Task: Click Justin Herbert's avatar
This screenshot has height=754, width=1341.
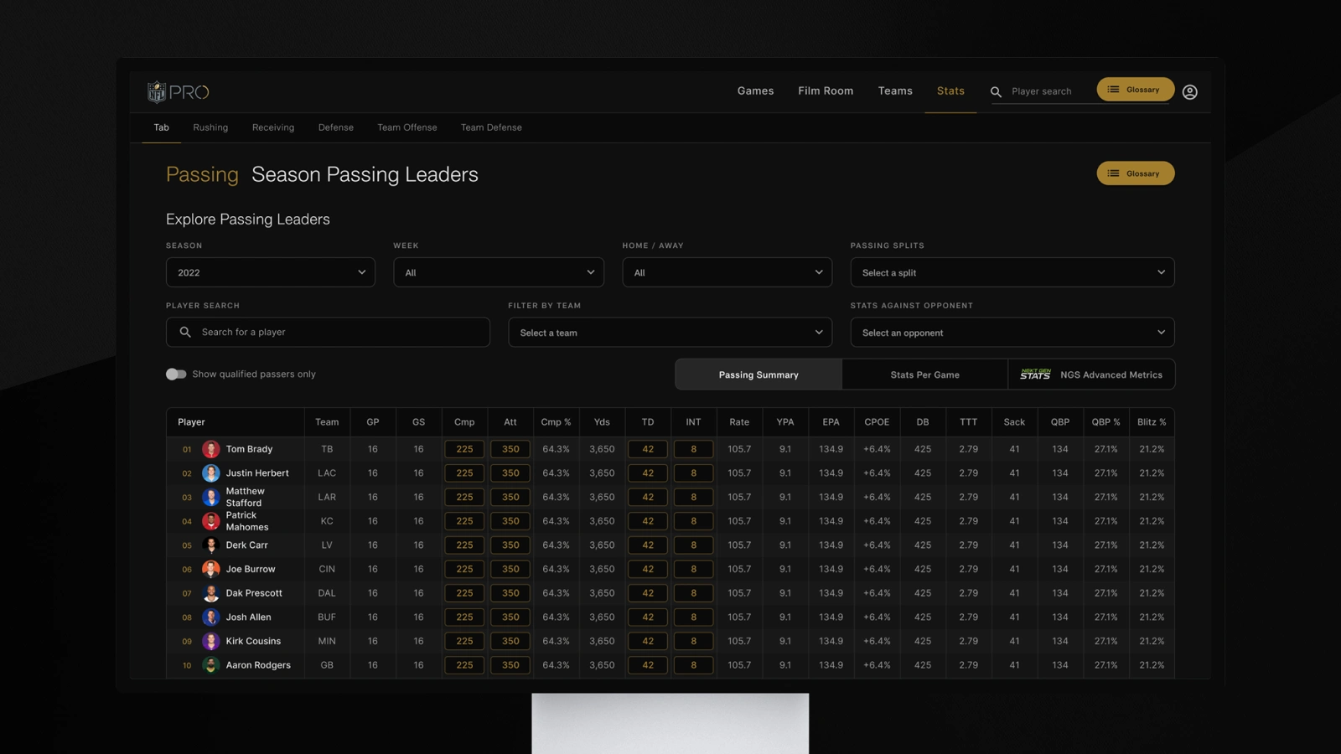Action: pyautogui.click(x=211, y=473)
